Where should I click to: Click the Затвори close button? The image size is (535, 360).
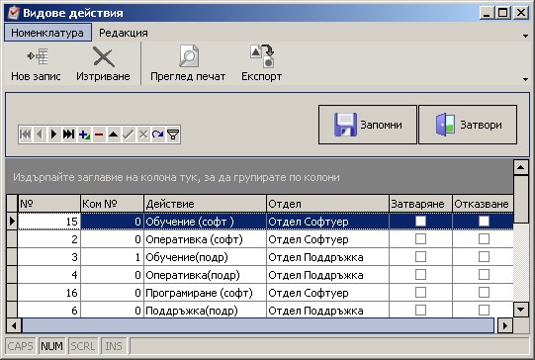coord(468,125)
